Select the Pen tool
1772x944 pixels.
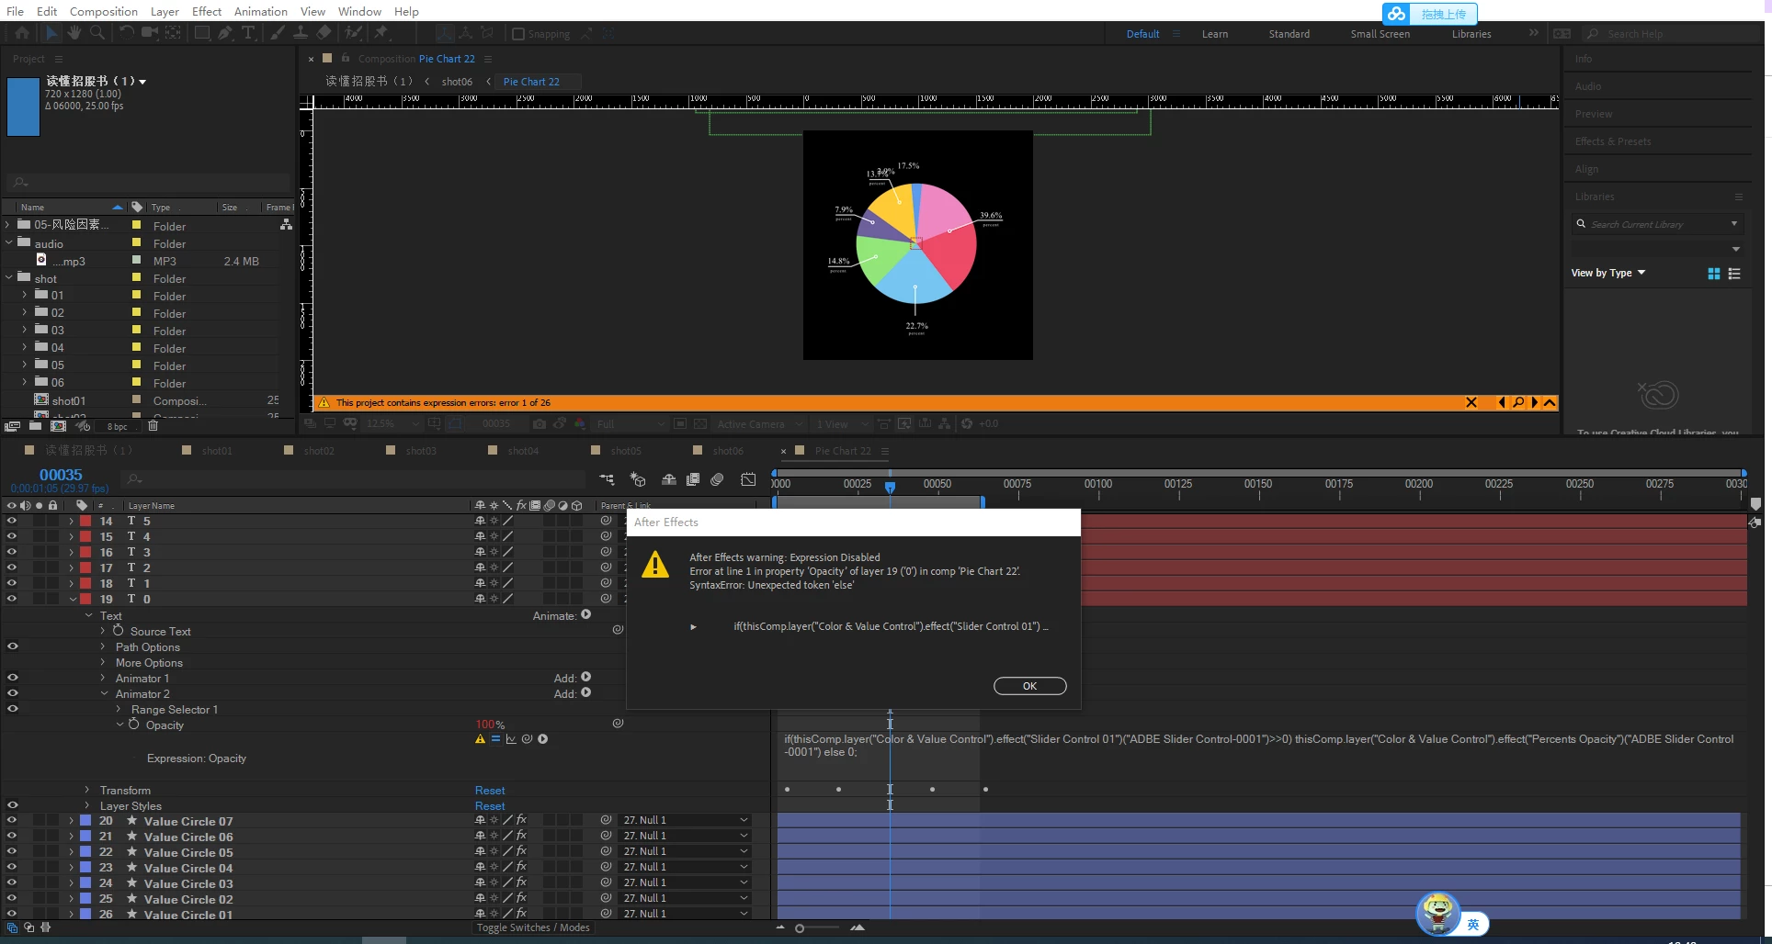[x=225, y=33]
